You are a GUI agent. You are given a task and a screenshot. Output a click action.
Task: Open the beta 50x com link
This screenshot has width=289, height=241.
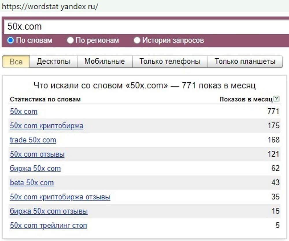(x=32, y=183)
